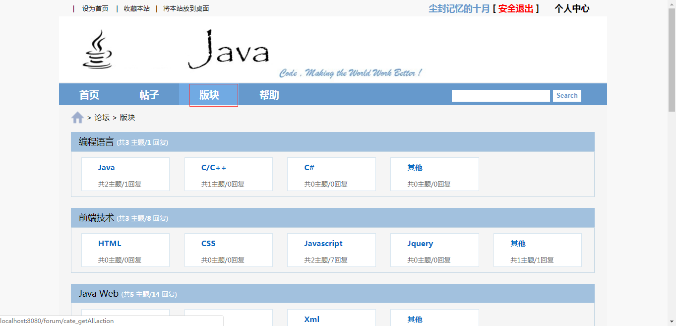
Task: Click 共2主题/1回复 under Java board
Action: tap(120, 184)
